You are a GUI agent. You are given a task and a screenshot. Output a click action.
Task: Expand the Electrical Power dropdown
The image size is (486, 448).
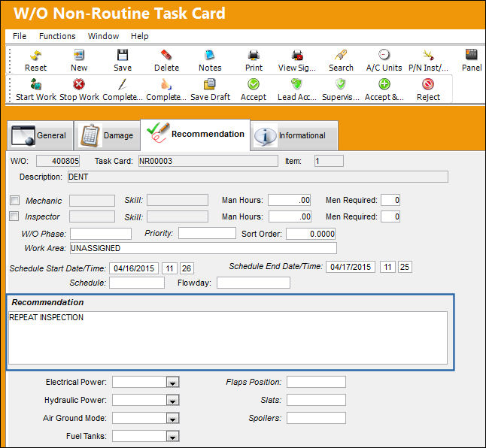172,383
